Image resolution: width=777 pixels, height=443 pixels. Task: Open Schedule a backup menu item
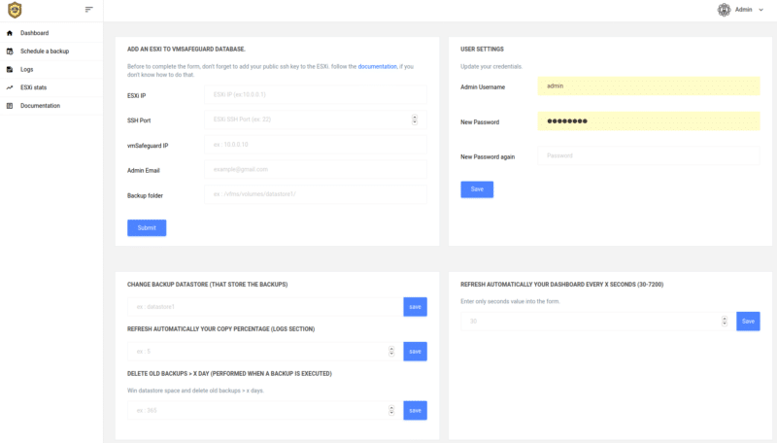[x=45, y=51]
